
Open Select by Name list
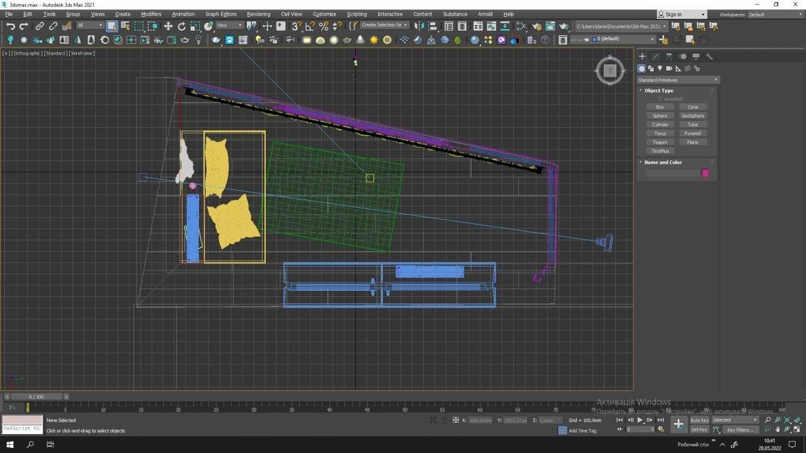[x=125, y=26]
